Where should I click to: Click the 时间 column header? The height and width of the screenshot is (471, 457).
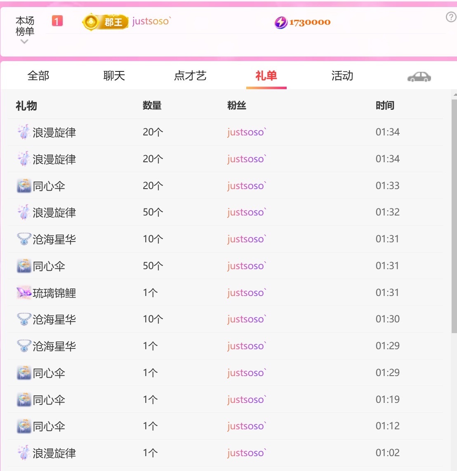[385, 105]
